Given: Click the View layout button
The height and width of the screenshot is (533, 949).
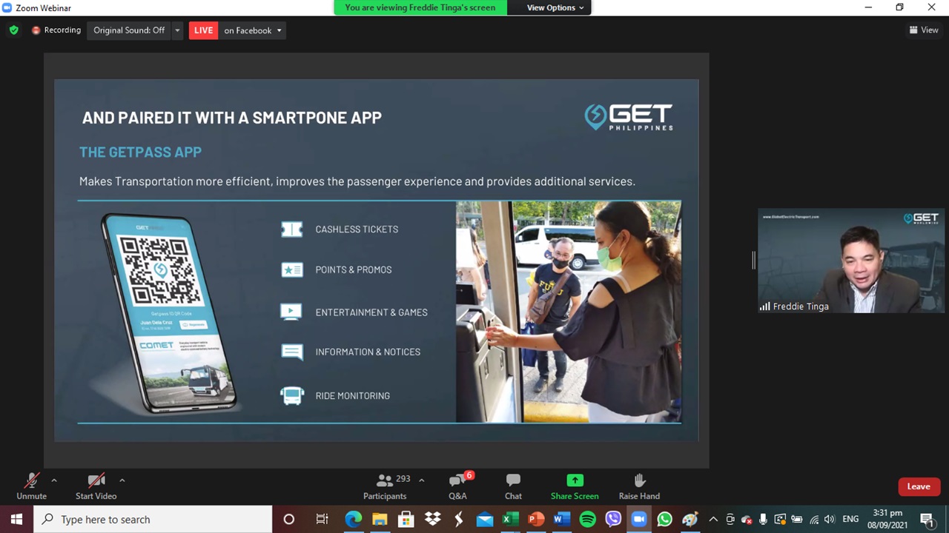Looking at the screenshot, I should click(924, 30).
